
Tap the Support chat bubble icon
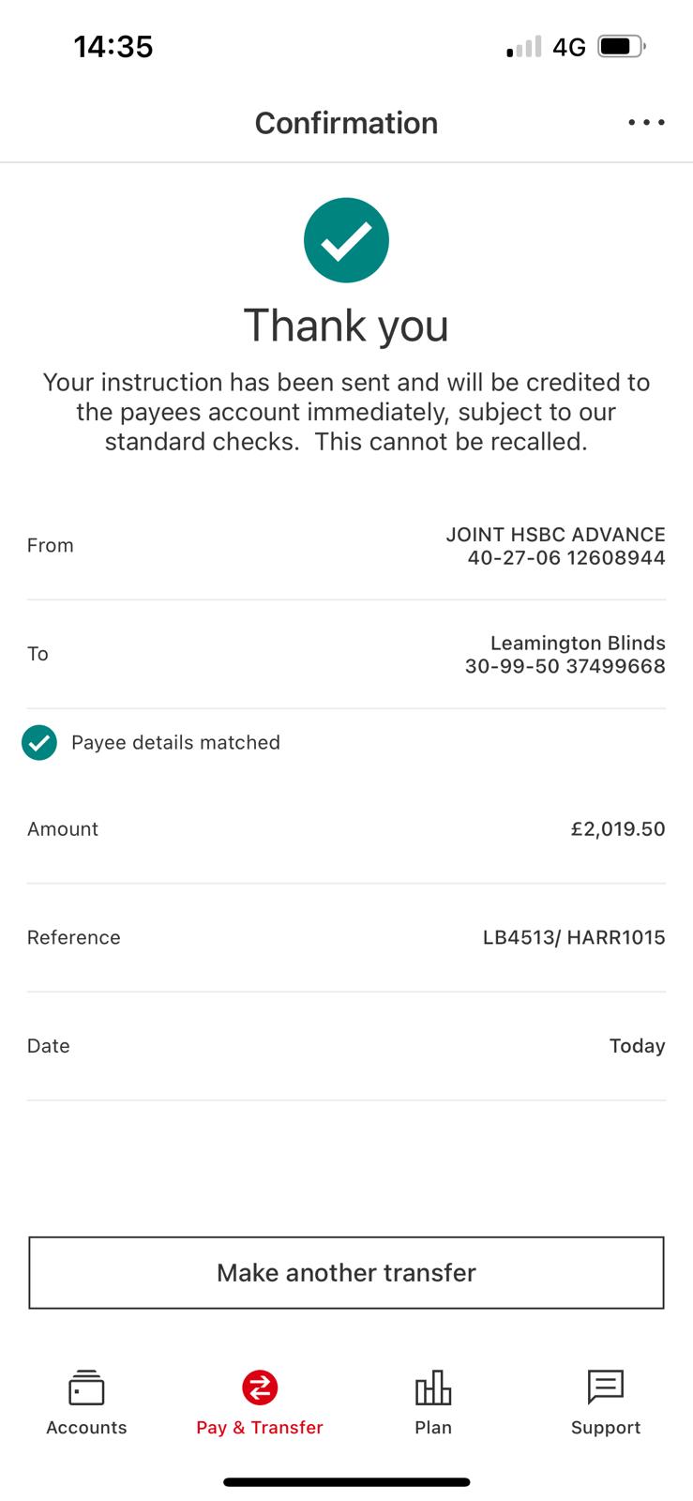(x=606, y=1387)
